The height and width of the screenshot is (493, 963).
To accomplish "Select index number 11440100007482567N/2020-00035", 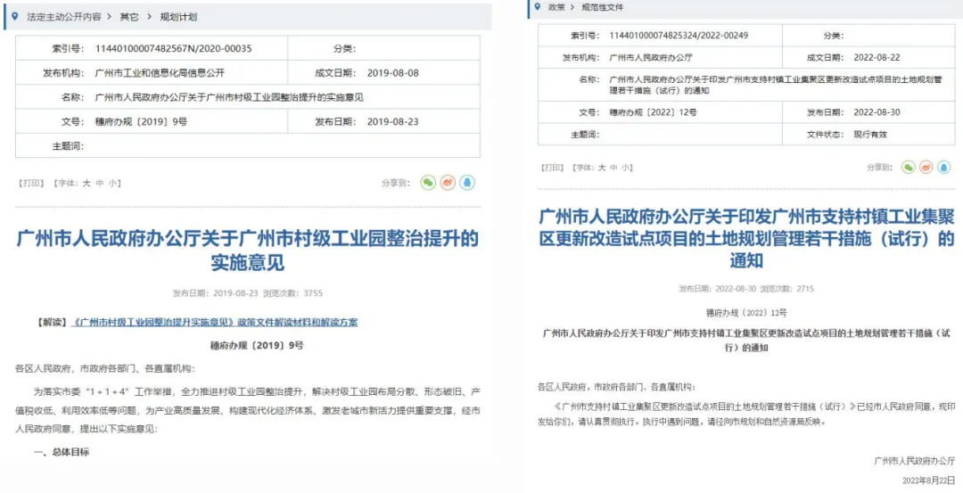I will click(x=174, y=48).
